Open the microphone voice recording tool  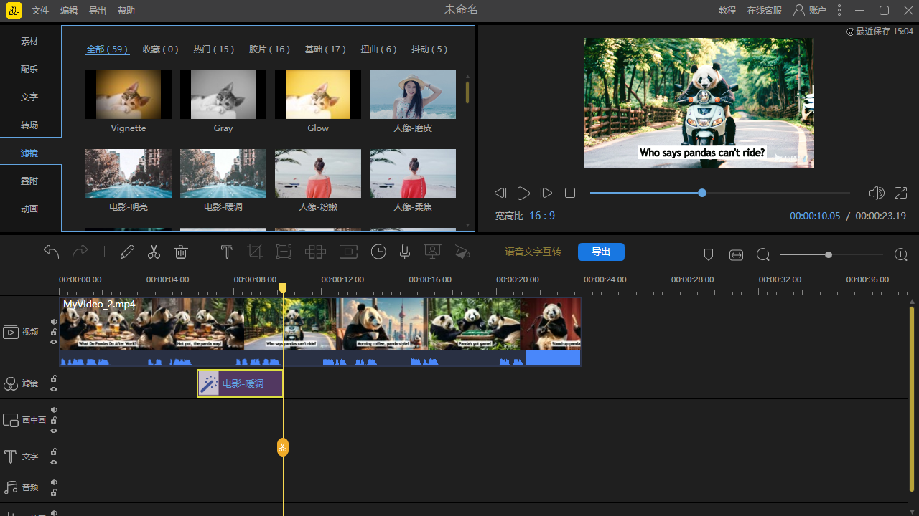405,252
